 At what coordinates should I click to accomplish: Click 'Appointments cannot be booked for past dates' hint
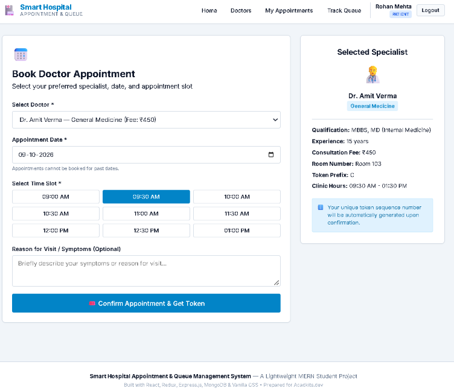(x=65, y=168)
